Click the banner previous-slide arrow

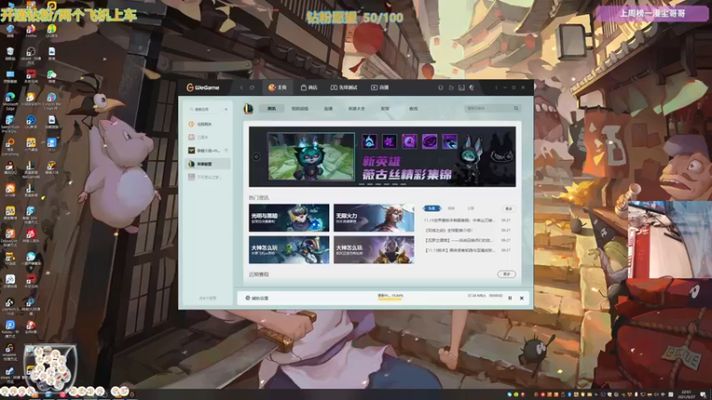256,156
